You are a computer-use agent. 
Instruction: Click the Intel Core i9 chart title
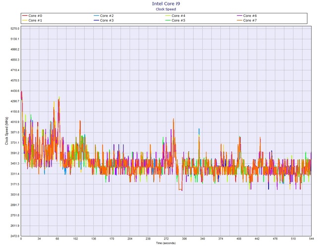coord(166,3)
